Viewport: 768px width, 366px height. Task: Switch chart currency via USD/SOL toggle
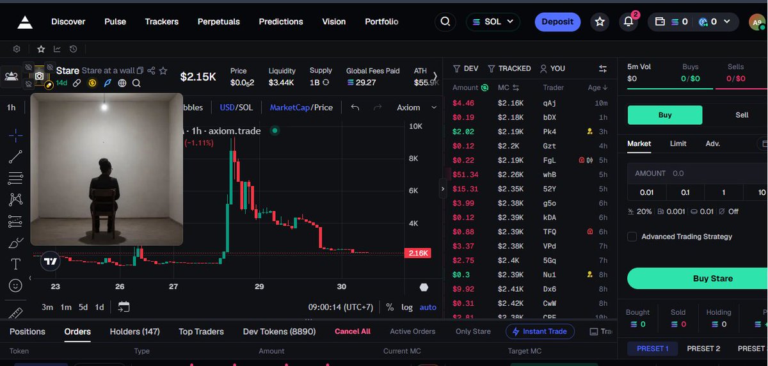coord(236,107)
